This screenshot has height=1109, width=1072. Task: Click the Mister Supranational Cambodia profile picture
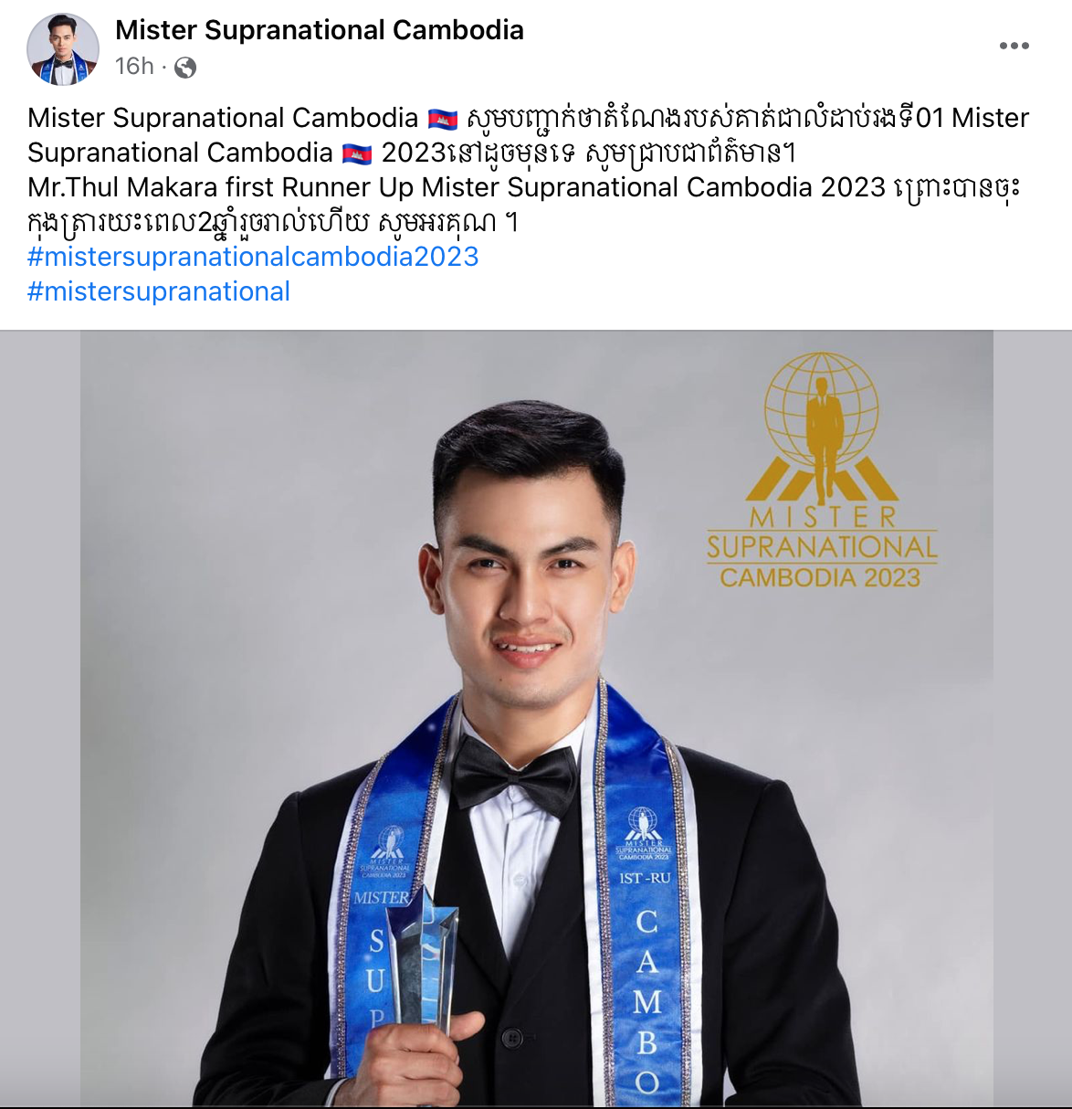click(63, 49)
